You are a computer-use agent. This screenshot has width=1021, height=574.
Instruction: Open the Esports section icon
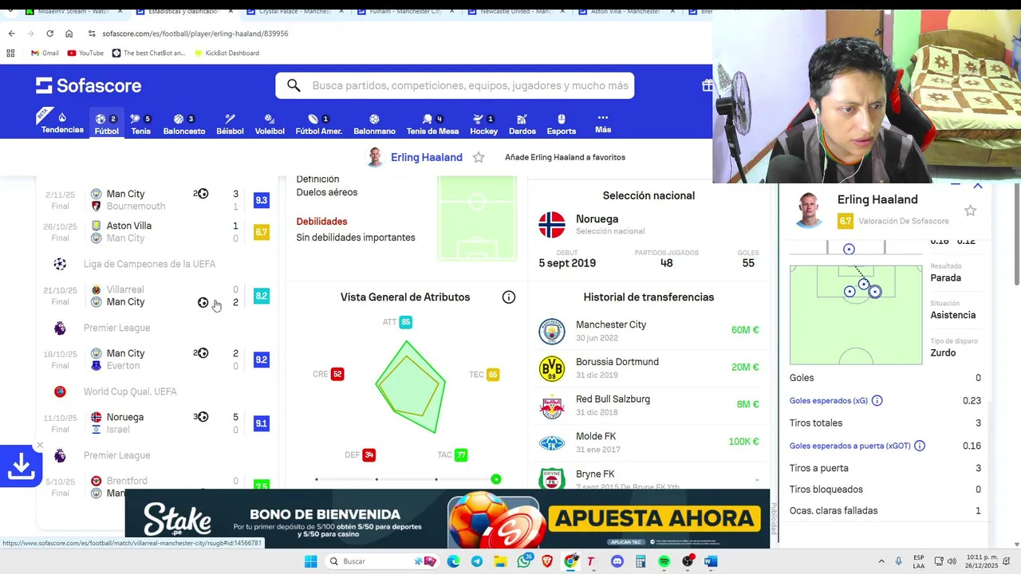[561, 124]
